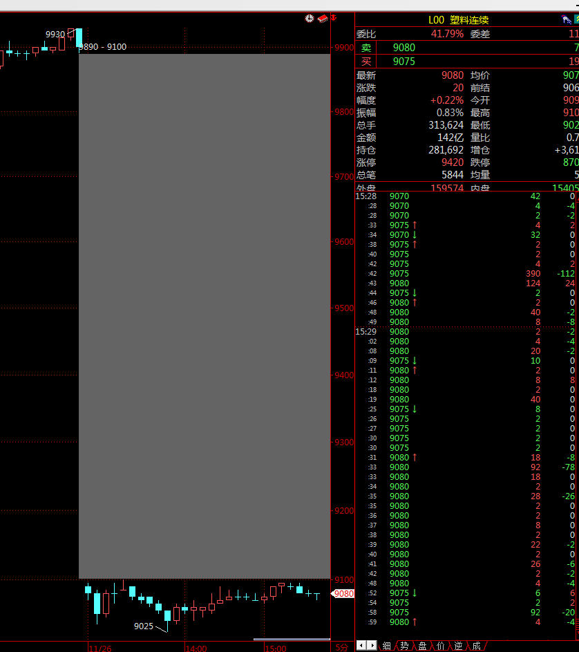Click the 涨跌 value 20
Screen dimensions: 579x652
[x=458, y=88]
